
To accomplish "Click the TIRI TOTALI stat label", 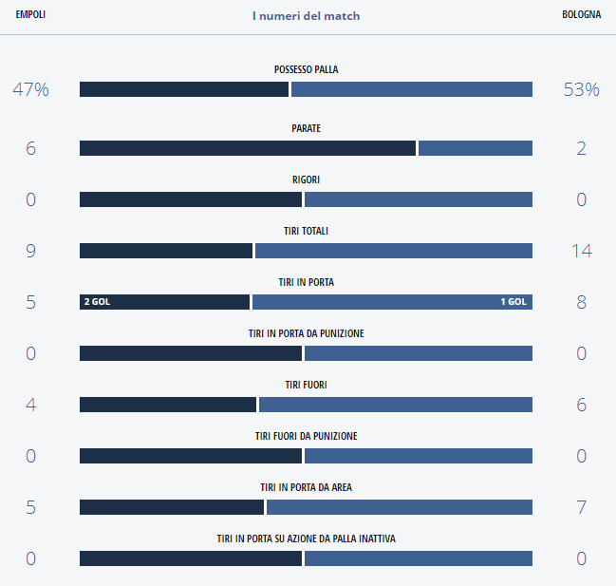I will click(x=306, y=231).
